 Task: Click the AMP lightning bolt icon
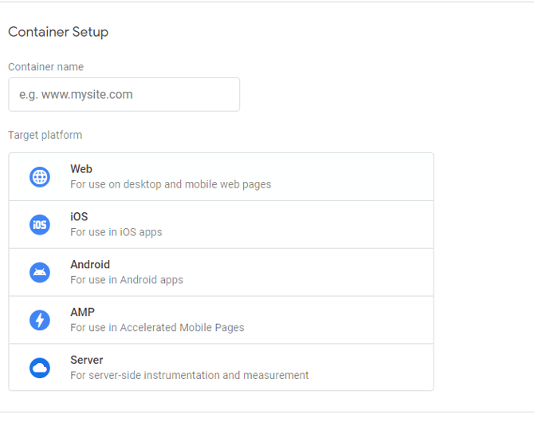click(40, 320)
